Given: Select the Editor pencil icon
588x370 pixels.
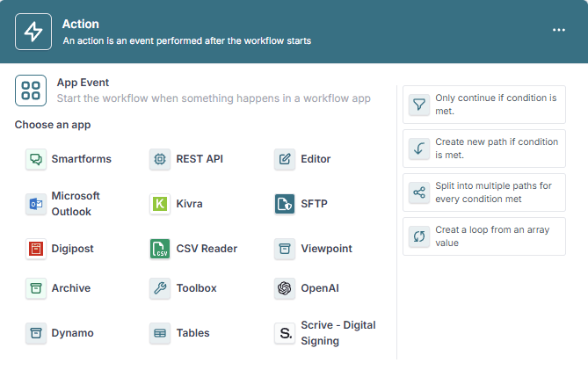Looking at the screenshot, I should (x=285, y=159).
